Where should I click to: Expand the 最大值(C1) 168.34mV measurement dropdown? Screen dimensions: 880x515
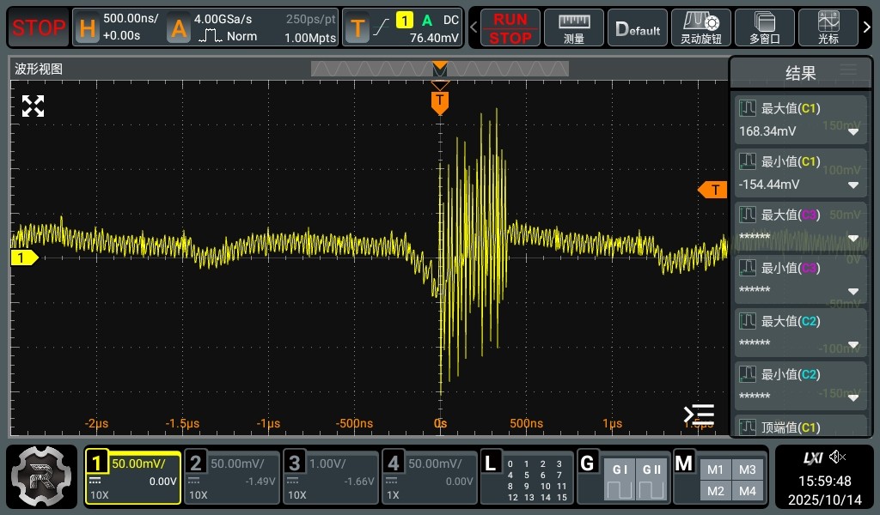(x=853, y=132)
